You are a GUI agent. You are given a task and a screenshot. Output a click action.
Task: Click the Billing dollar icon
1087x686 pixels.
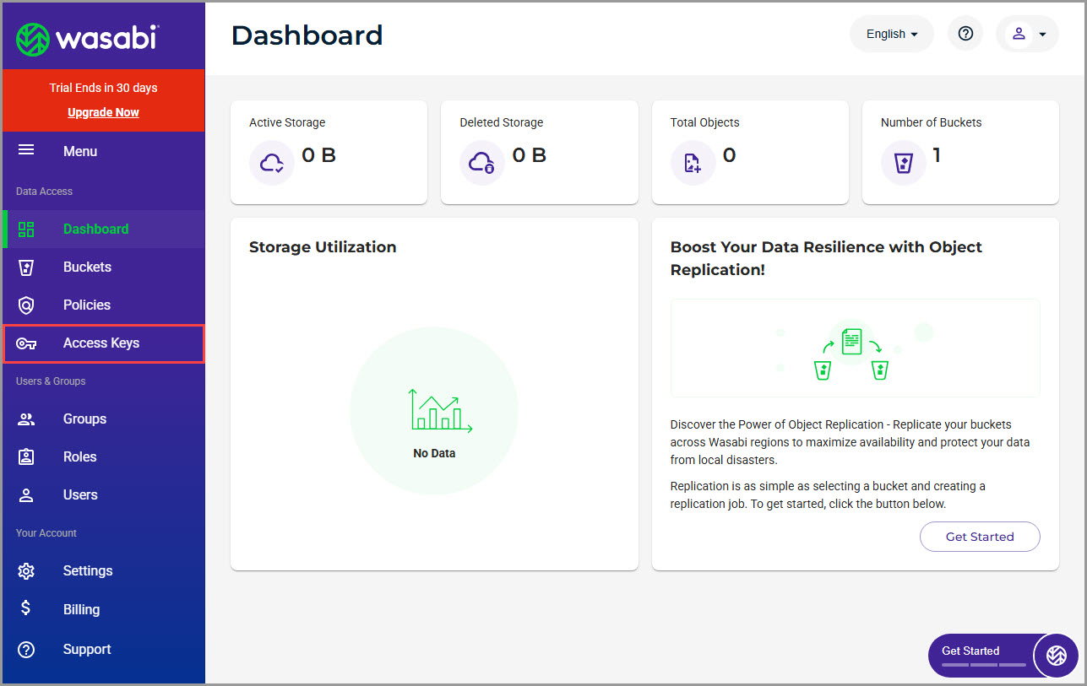(26, 609)
